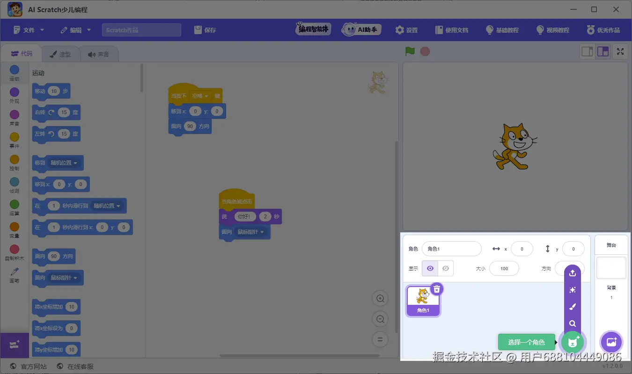Click the 大小 size field
The width and height of the screenshot is (632, 374).
pos(504,268)
